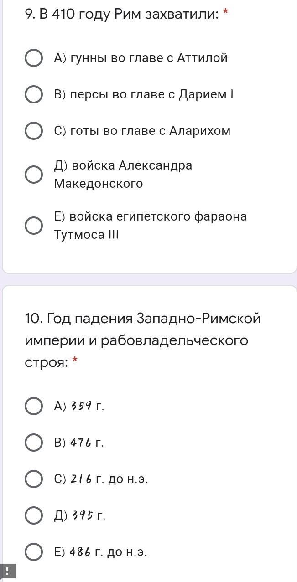The image size is (297, 582).
Task: Choose radio circle for answer 359 г.
Action: tap(33, 406)
